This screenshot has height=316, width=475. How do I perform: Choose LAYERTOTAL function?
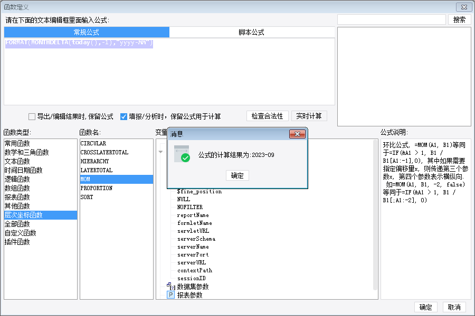tap(117, 170)
